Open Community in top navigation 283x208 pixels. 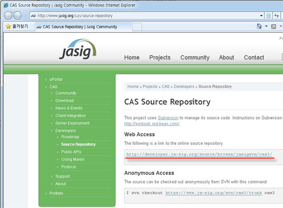[195, 58]
